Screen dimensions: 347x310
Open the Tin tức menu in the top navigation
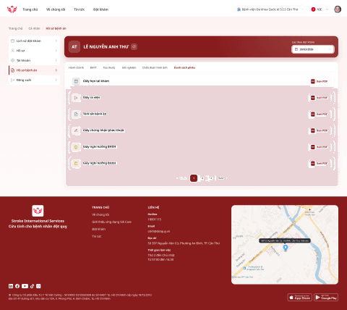[x=79, y=9]
